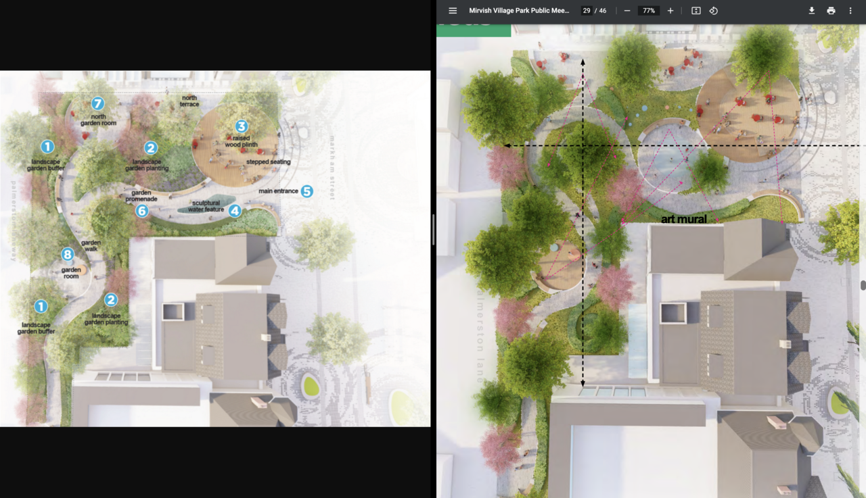Click marker 3 on the raised wood plinth

[x=242, y=126]
